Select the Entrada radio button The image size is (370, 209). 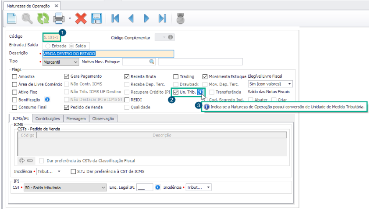coord(48,46)
